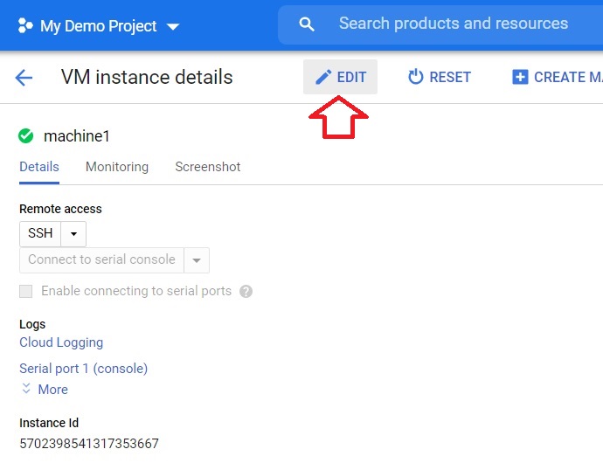
Task: Click the SSH button
Action: (x=40, y=233)
